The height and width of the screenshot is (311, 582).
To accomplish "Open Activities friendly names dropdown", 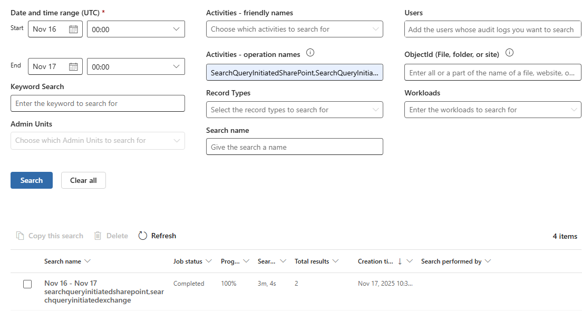I will [x=294, y=29].
